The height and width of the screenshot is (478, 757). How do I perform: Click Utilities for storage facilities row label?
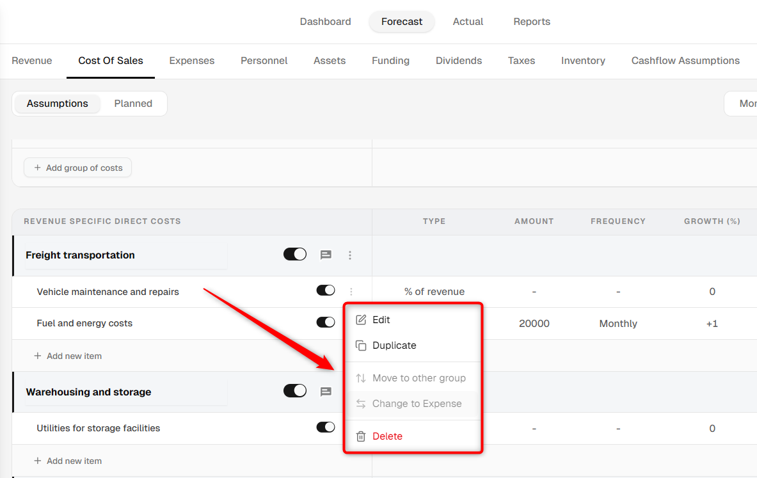coord(99,428)
